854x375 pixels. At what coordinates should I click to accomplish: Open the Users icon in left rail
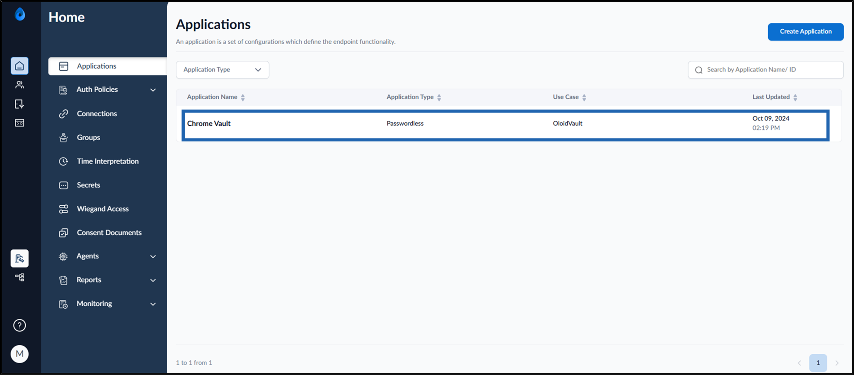point(20,85)
